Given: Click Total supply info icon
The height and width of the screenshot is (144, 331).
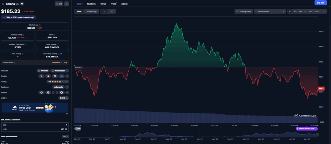Looking at the screenshot, I should [x=58, y=44].
